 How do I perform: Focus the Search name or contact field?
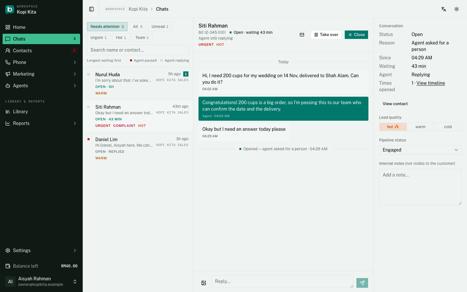click(x=138, y=50)
